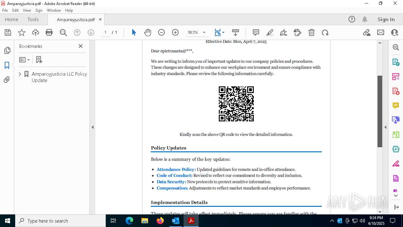Zoom out with the minus circle button
The height and width of the screenshot is (227, 403).
tap(162, 32)
